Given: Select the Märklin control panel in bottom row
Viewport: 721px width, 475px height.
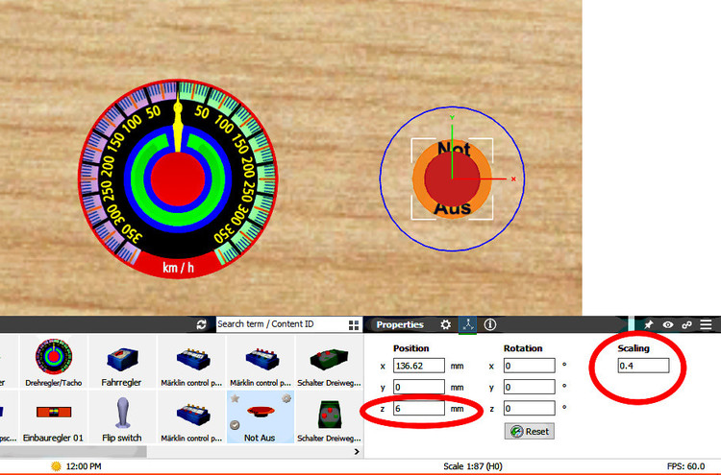Looking at the screenshot, I should pyautogui.click(x=191, y=417).
